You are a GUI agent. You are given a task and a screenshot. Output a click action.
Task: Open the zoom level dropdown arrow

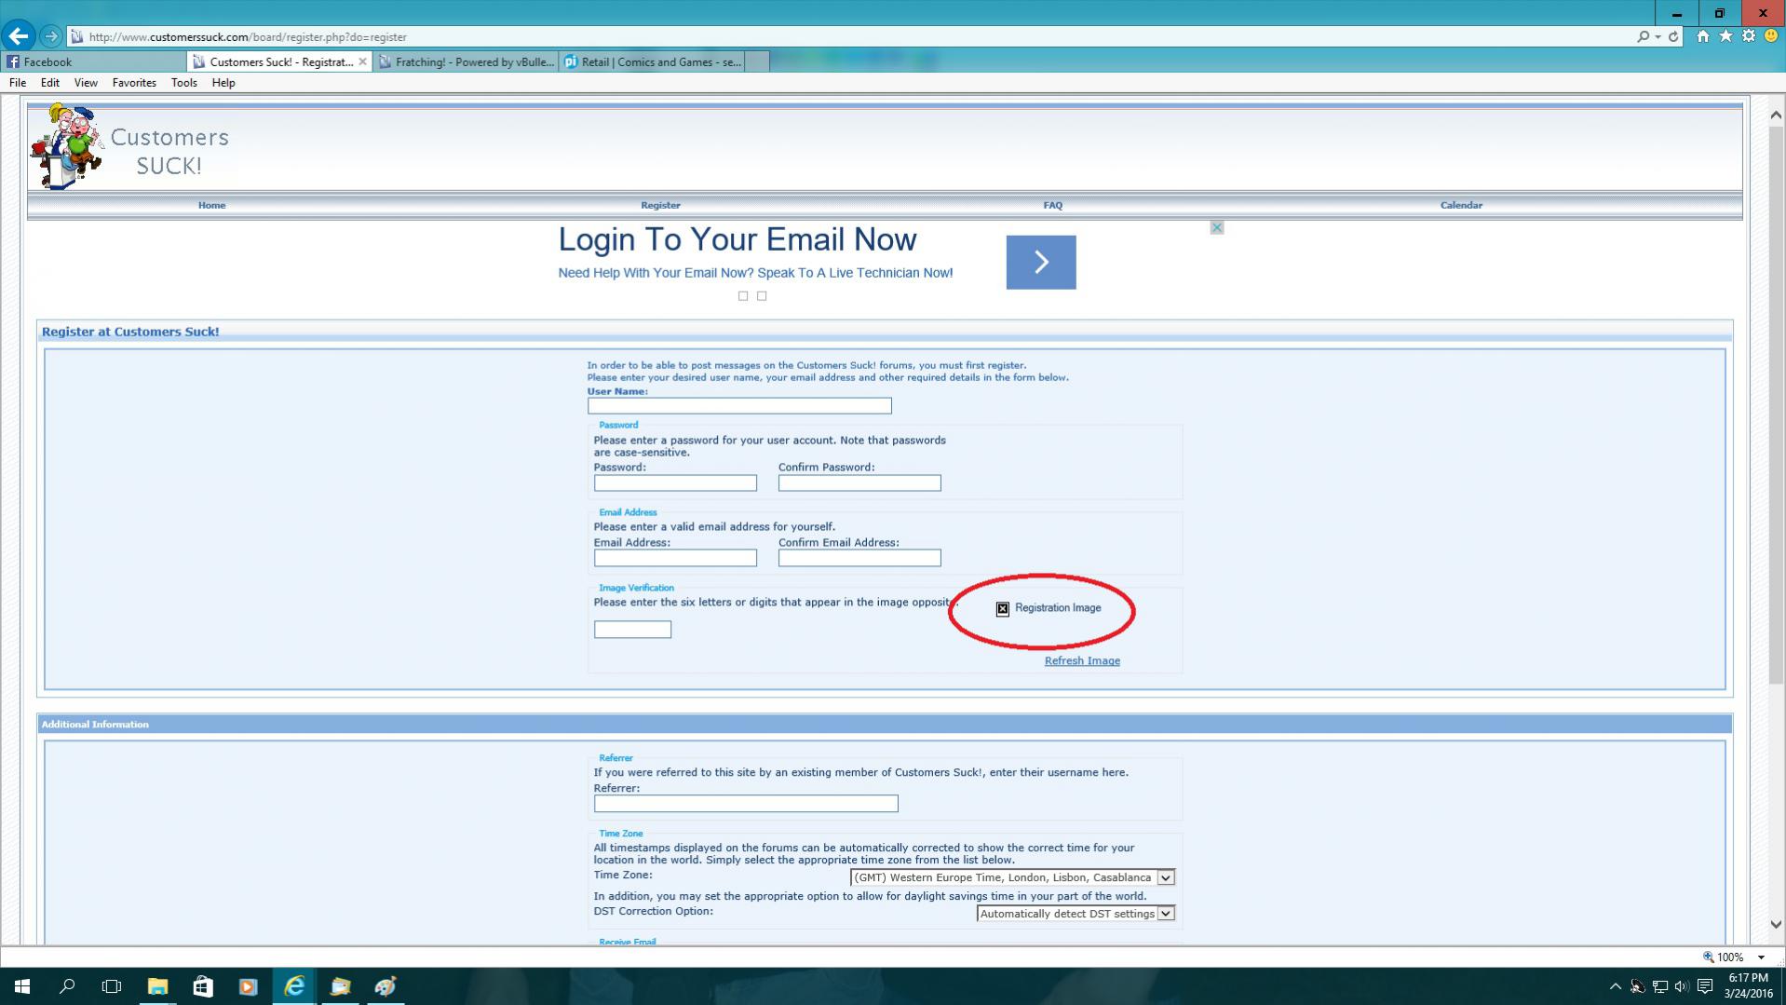pyautogui.click(x=1761, y=957)
